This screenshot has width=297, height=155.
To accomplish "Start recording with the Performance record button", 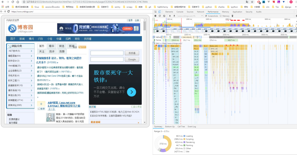I will coord(155,16).
